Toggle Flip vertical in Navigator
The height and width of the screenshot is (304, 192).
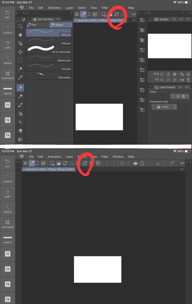(188, 80)
